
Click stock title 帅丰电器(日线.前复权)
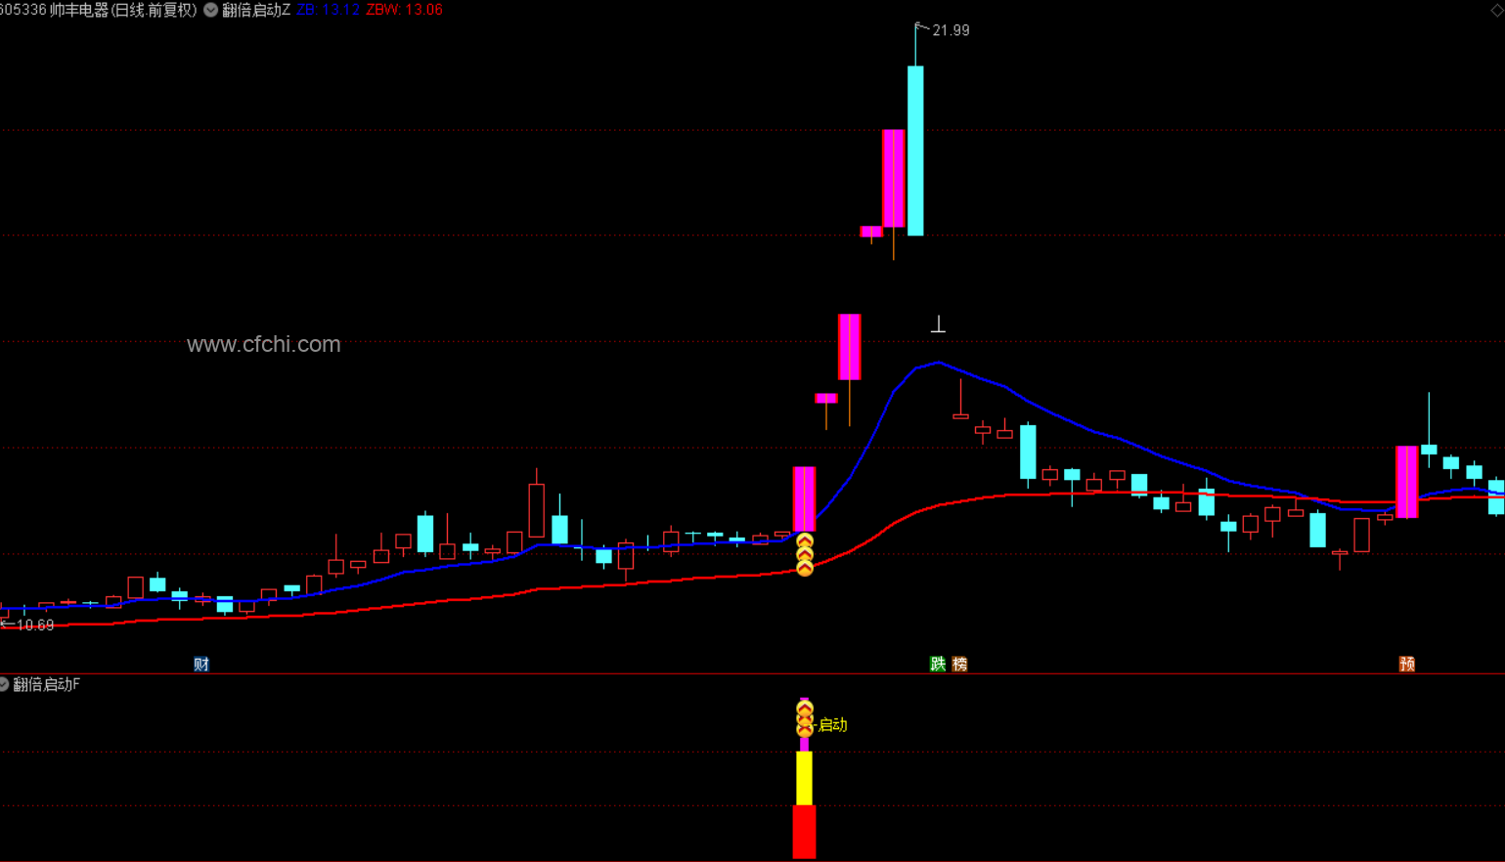click(x=123, y=10)
